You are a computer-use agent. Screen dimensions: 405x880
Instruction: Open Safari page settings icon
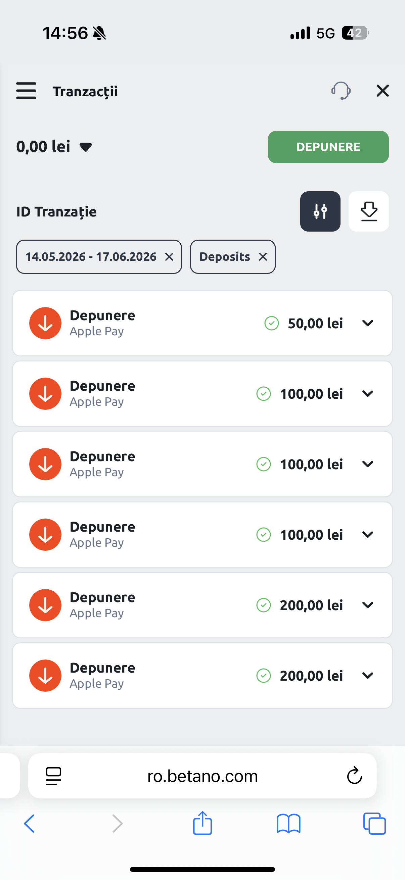tap(54, 776)
